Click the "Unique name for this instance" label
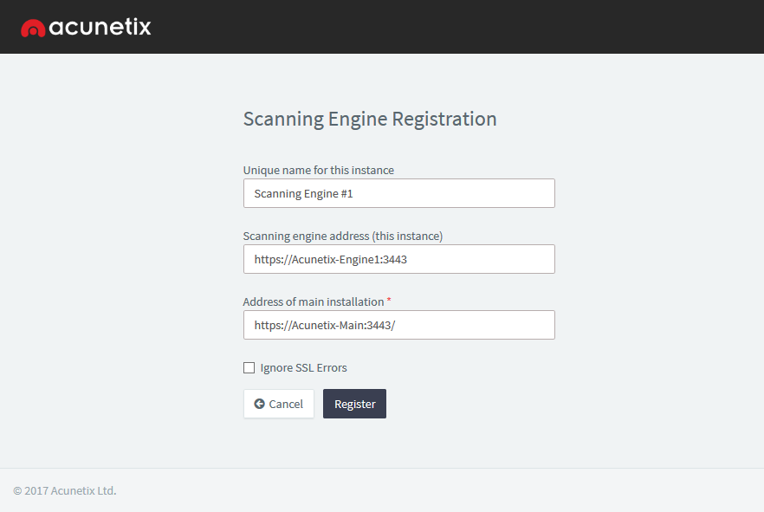 [x=319, y=170]
